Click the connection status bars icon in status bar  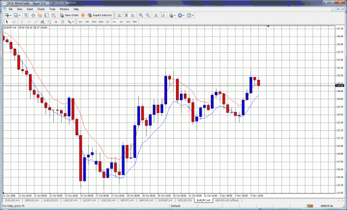coord(310,206)
